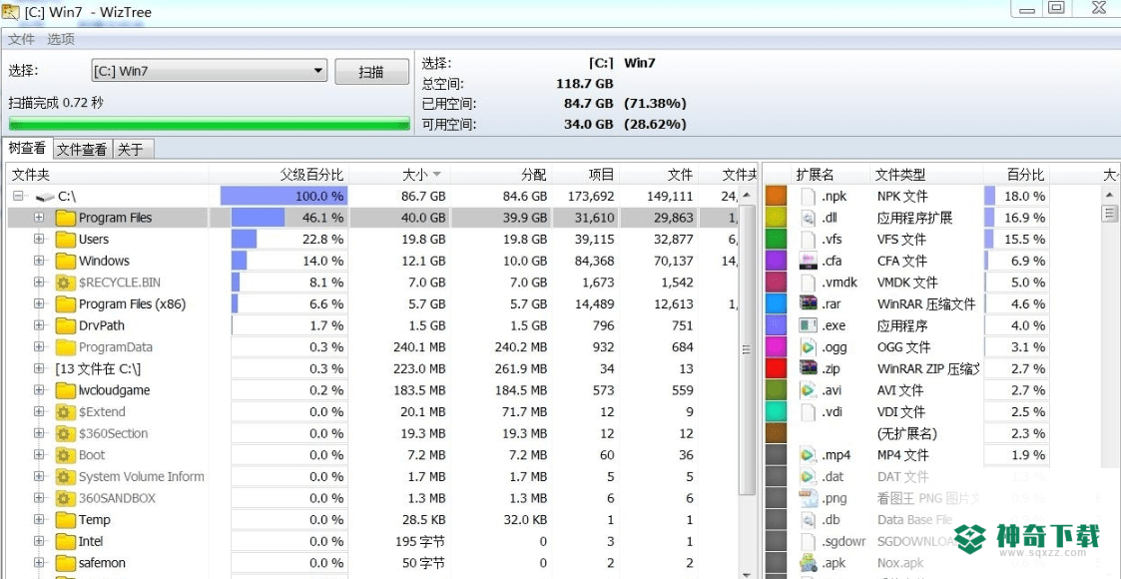Click the .ogg media file icon
This screenshot has height=579, width=1121.
coord(808,347)
